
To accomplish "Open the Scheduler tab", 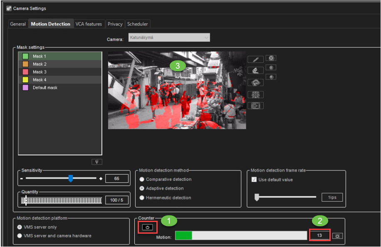I will 137,24.
